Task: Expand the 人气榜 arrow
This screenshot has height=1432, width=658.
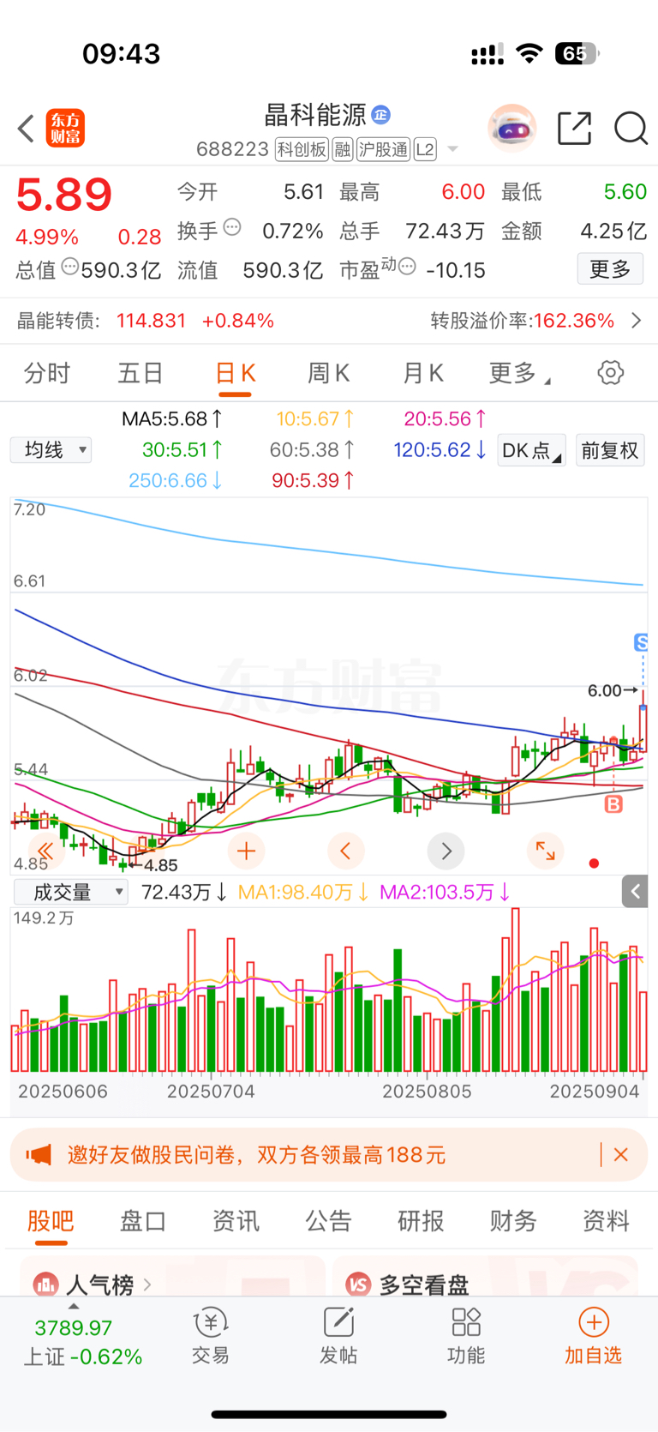Action: tap(147, 1285)
